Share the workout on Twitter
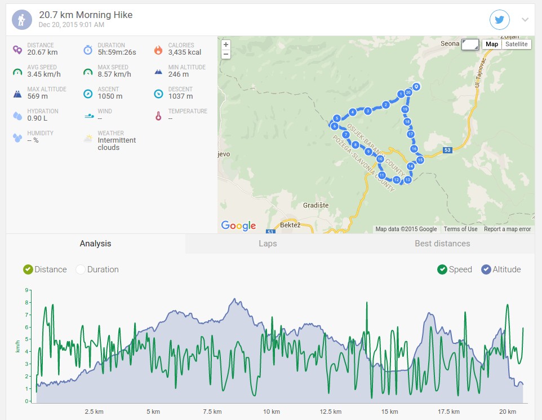Screen dimensions: 542x420 pyautogui.click(x=500, y=20)
